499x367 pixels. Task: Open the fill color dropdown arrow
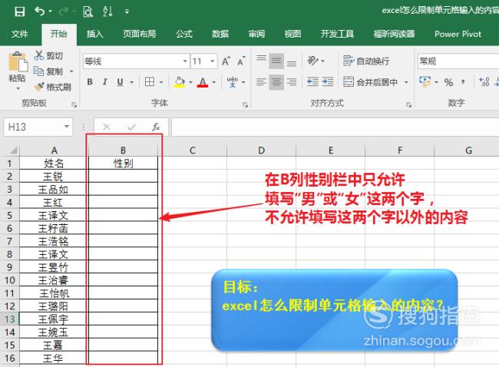click(190, 82)
